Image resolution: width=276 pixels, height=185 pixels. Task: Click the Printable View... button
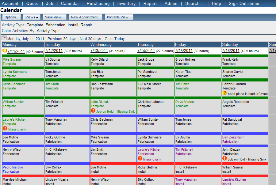pos(119,17)
